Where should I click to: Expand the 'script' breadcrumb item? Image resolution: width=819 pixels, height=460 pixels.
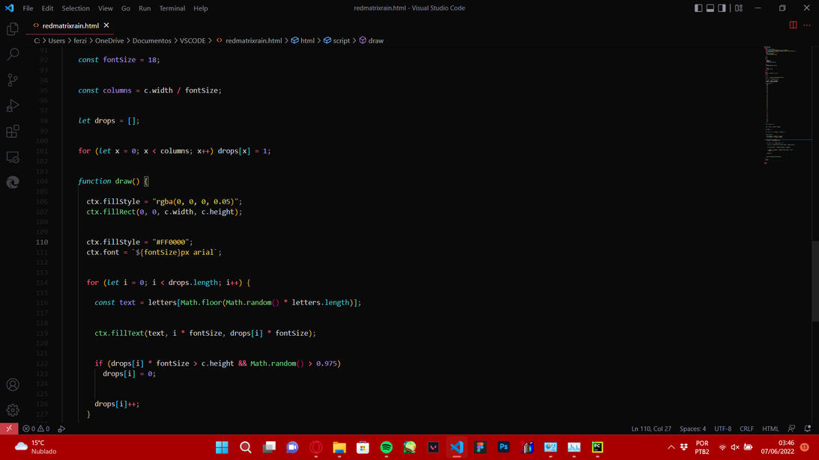(x=341, y=40)
